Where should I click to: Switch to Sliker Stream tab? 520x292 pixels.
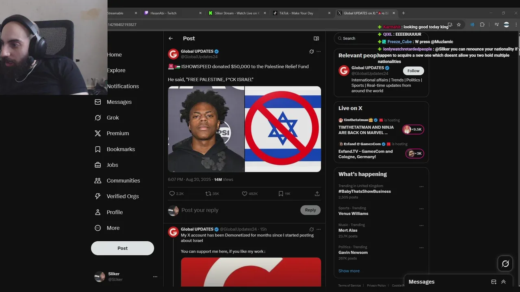point(237,13)
